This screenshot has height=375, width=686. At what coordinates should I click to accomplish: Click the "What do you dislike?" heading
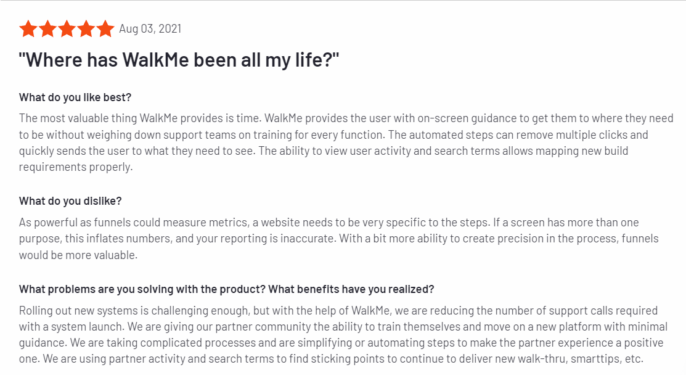pos(70,201)
